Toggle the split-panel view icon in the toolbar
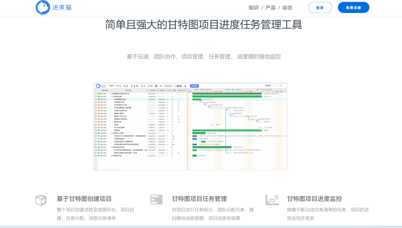The image size is (402, 228). coord(168,86)
